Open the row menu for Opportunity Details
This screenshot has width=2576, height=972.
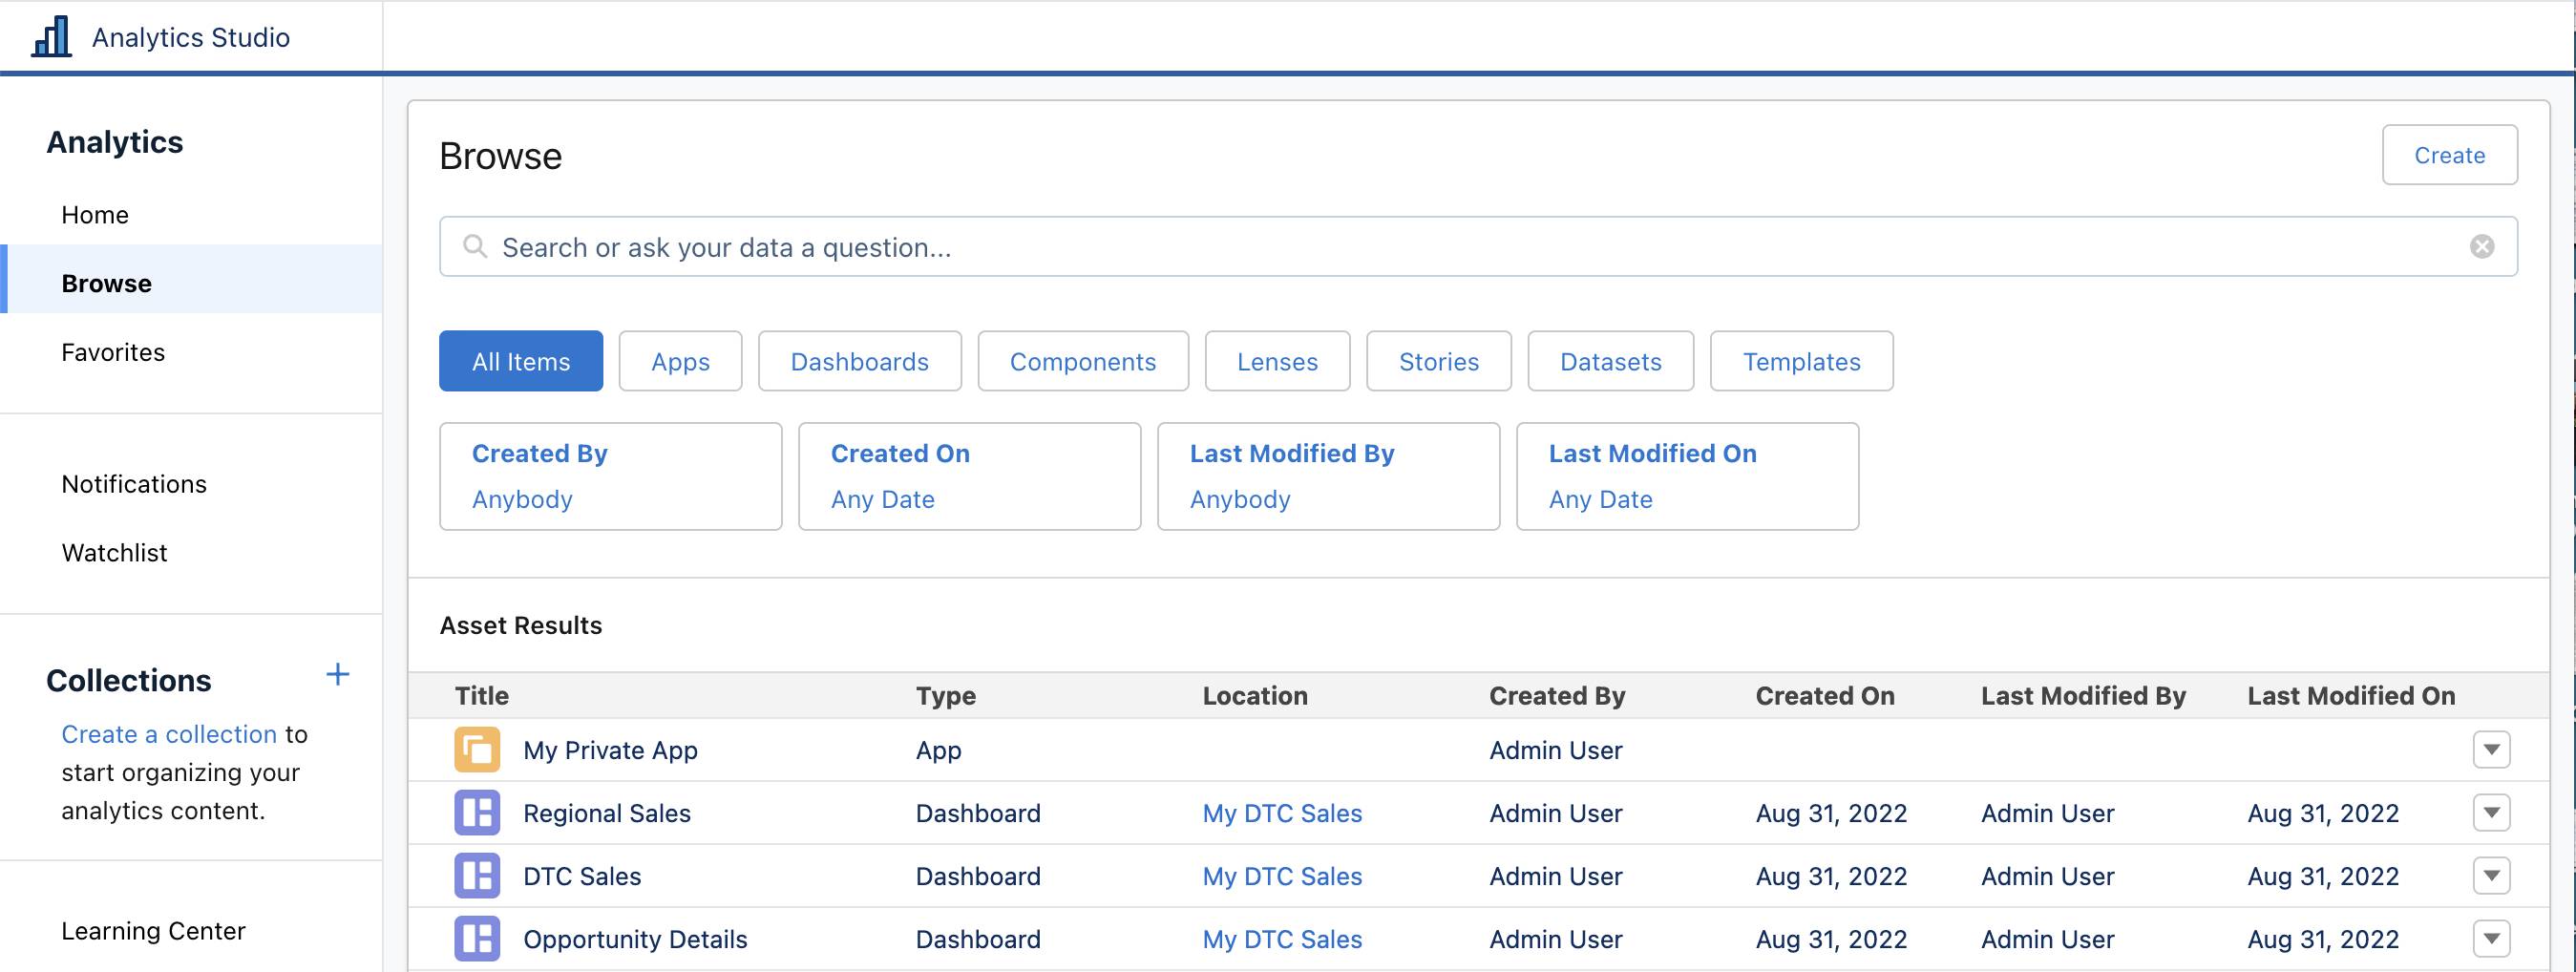(x=2491, y=939)
